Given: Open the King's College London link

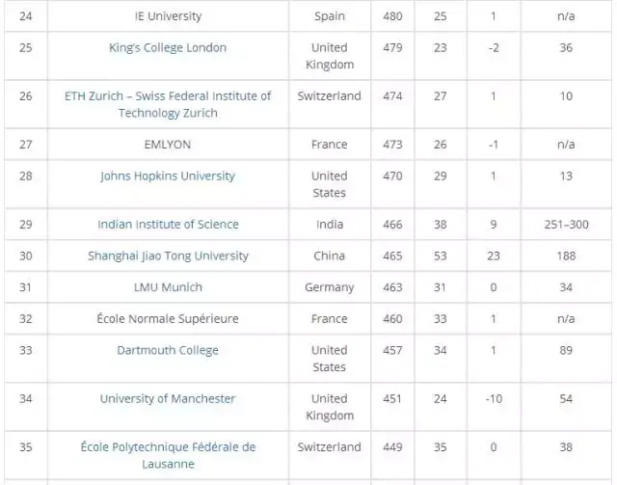Looking at the screenshot, I should coord(168,48).
